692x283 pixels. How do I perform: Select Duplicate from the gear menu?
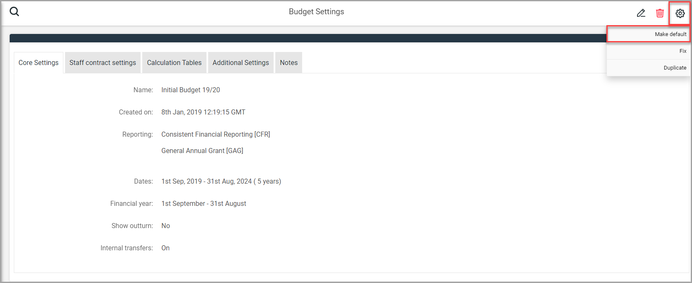pyautogui.click(x=674, y=68)
